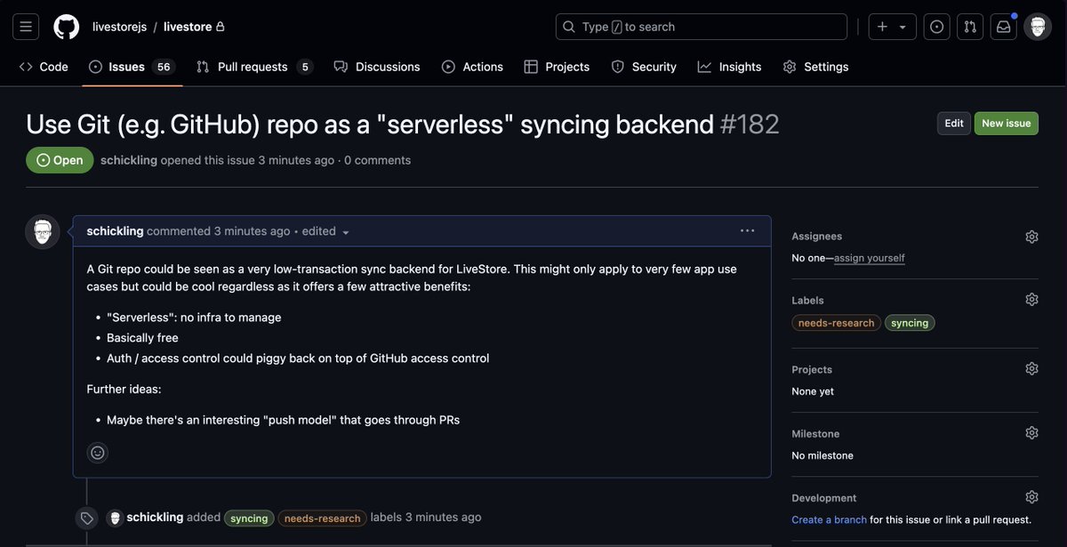Image resolution: width=1067 pixels, height=547 pixels.
Task: Click the '3 minutes ago' comment timestamp
Action: pyautogui.click(x=252, y=231)
